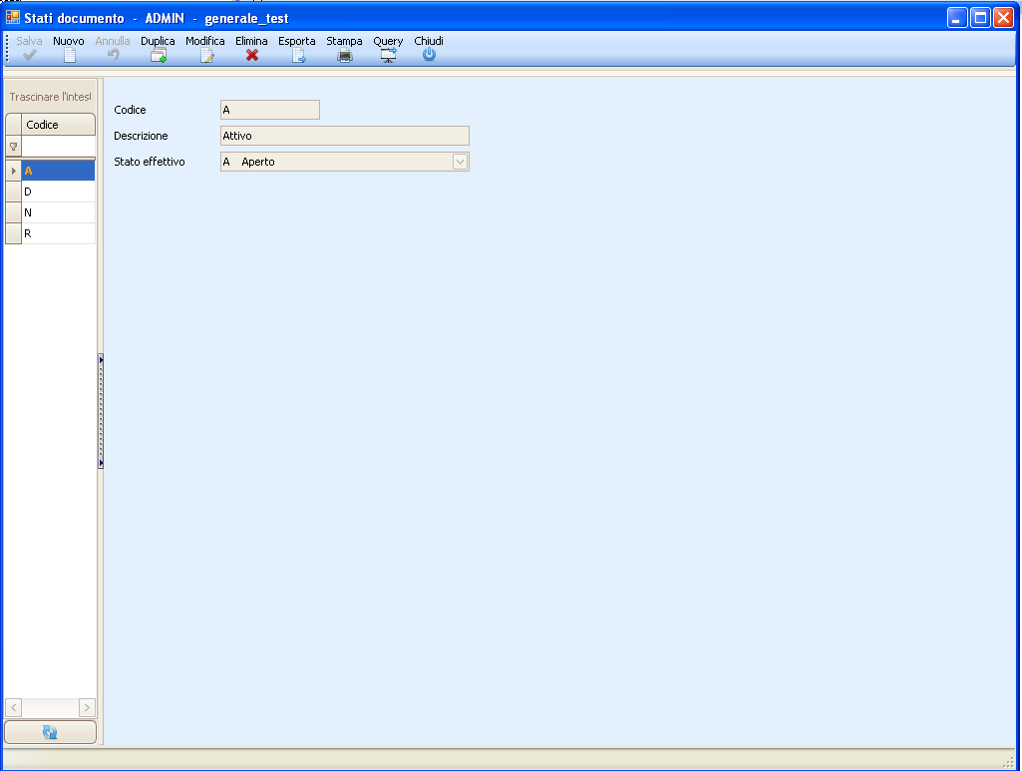This screenshot has width=1022, height=771.
Task: Click the Descrizione text field
Action: (344, 136)
